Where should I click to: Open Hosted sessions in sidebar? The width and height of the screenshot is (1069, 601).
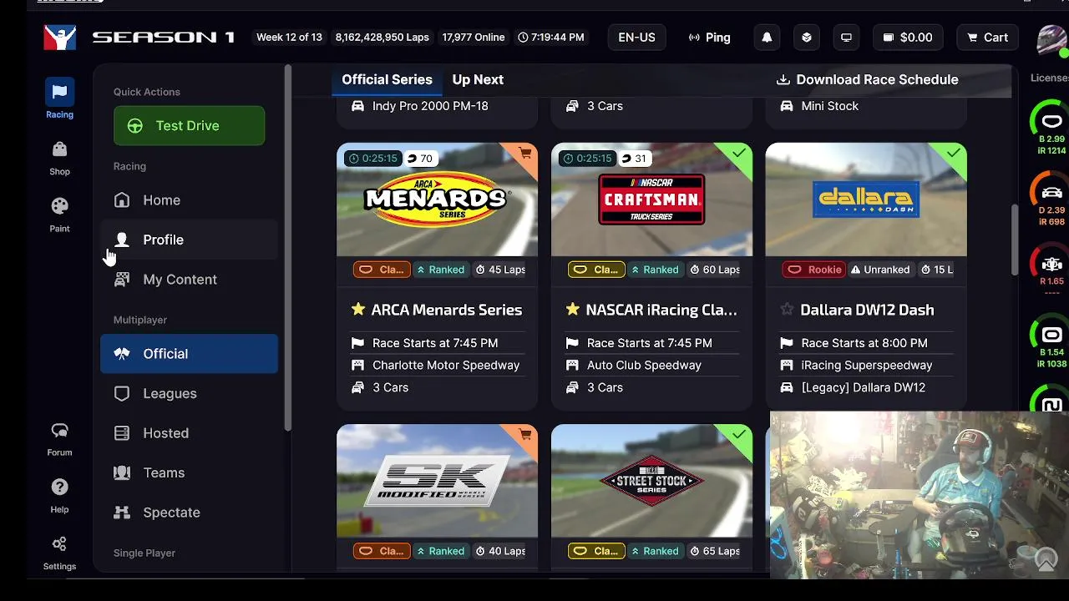(x=189, y=433)
